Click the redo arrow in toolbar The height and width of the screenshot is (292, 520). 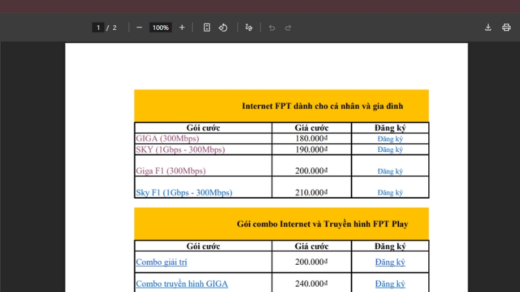point(288,27)
